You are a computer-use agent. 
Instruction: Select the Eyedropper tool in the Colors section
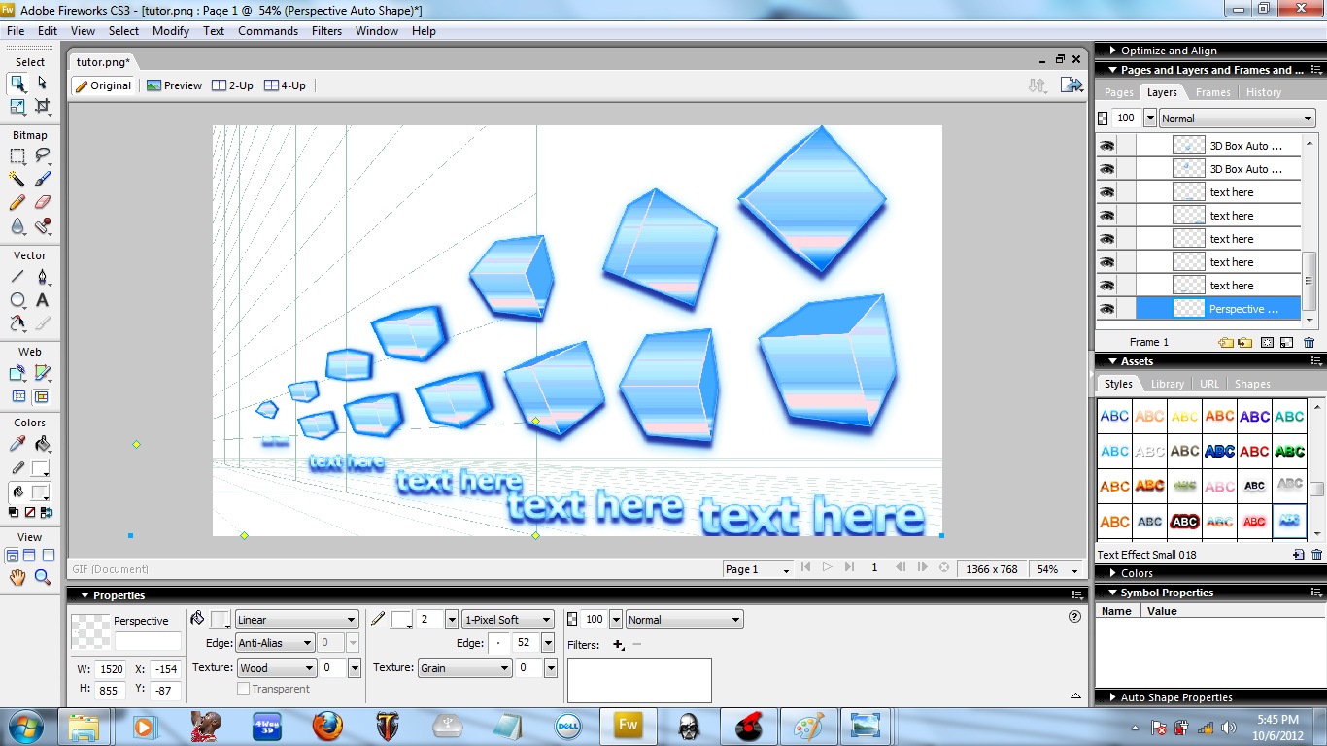[x=16, y=444]
